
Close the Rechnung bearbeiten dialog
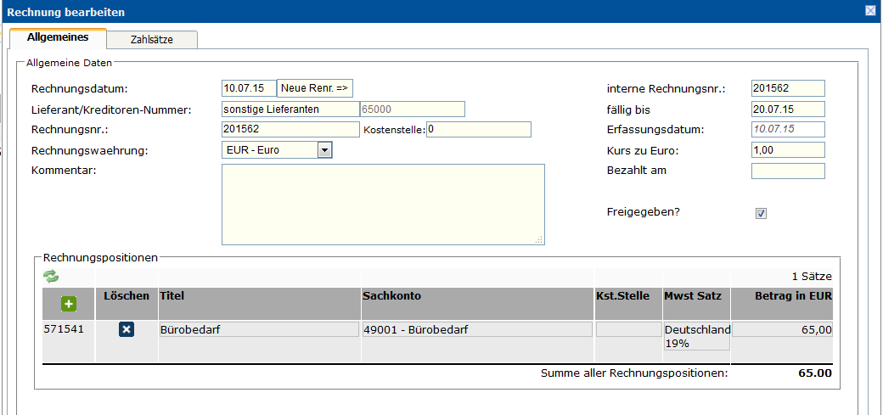(870, 11)
